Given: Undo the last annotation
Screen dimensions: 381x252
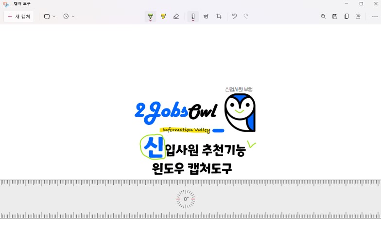Looking at the screenshot, I should (234, 17).
